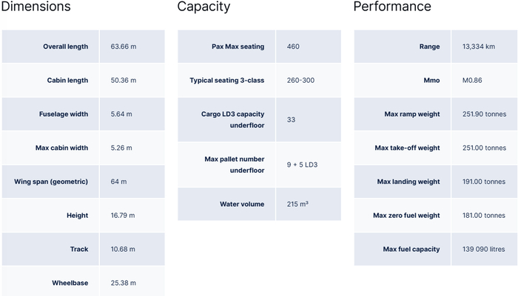Click the Water volume 215 m³ value
518x296 pixels.
pos(297,204)
